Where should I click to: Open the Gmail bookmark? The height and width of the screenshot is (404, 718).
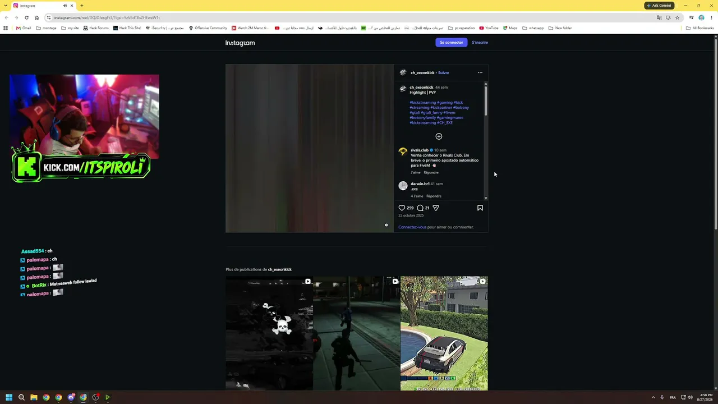pyautogui.click(x=24, y=28)
